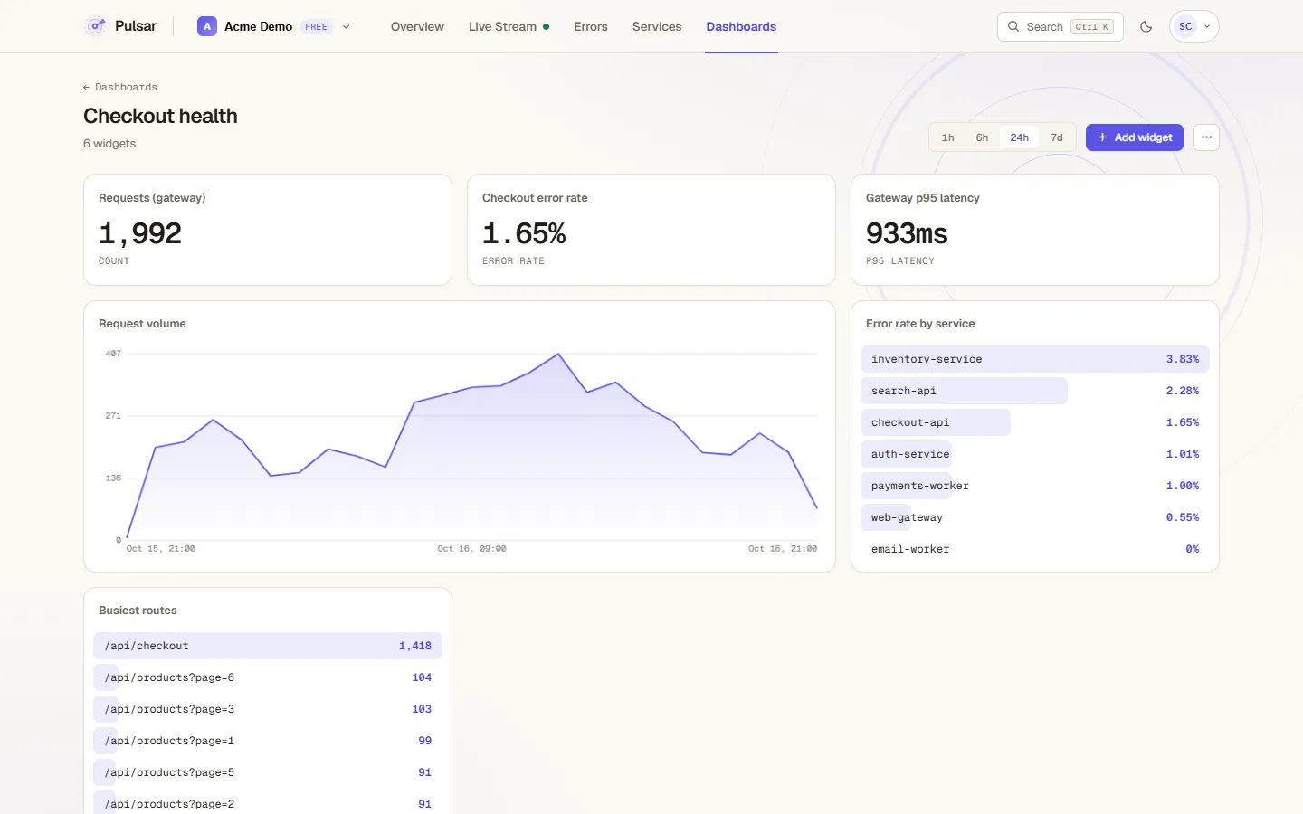Go to the Overview tab
Image resolution: width=1303 pixels, height=814 pixels.
point(417,26)
